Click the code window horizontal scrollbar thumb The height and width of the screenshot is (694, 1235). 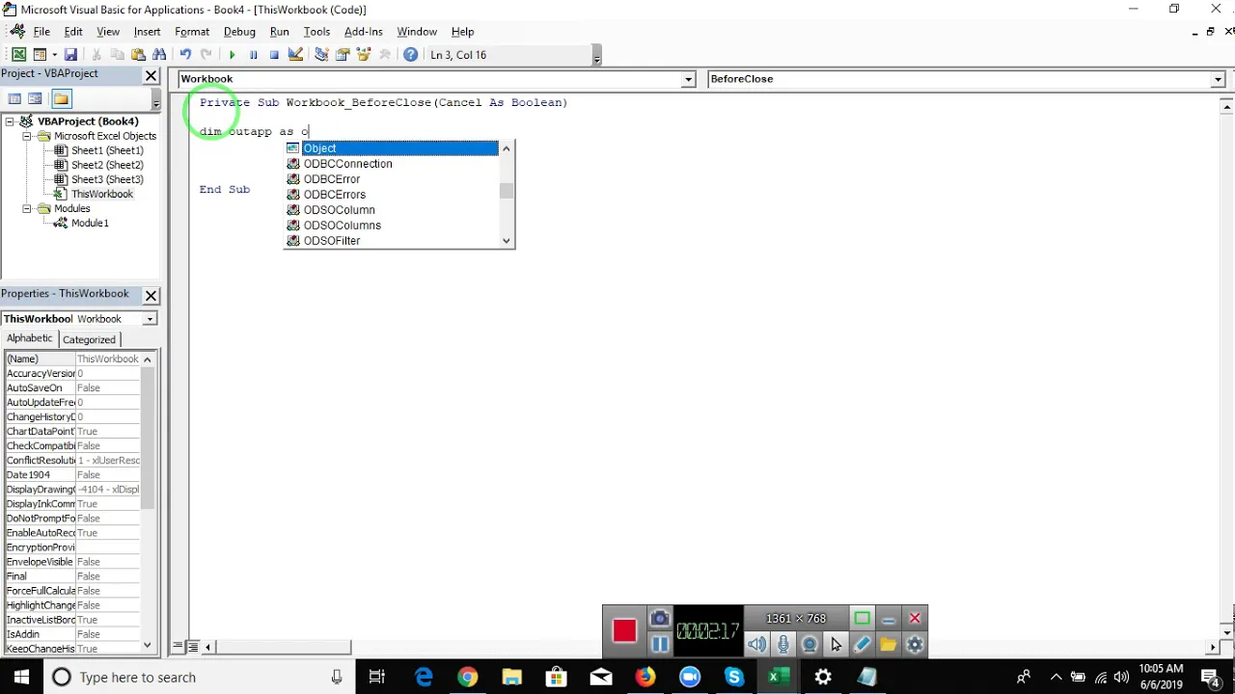click(283, 647)
